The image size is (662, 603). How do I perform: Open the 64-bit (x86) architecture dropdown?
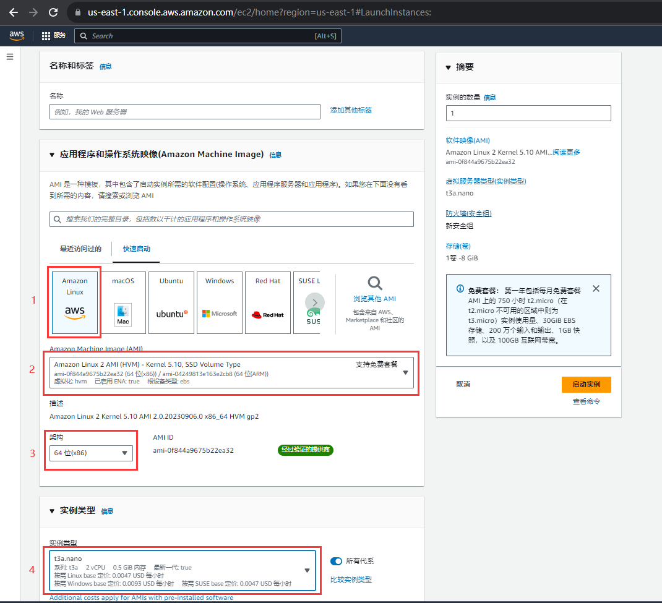[91, 453]
